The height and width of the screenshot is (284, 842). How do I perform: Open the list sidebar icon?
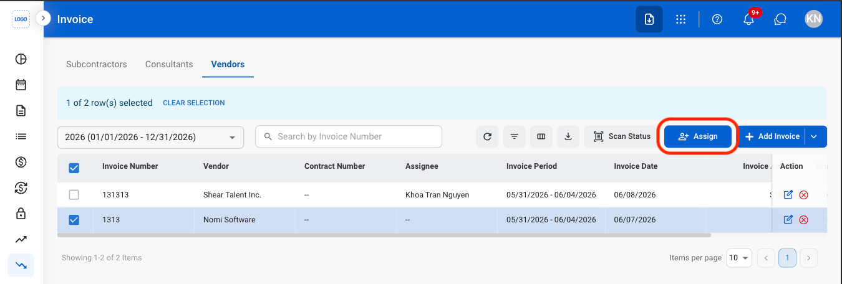(21, 136)
